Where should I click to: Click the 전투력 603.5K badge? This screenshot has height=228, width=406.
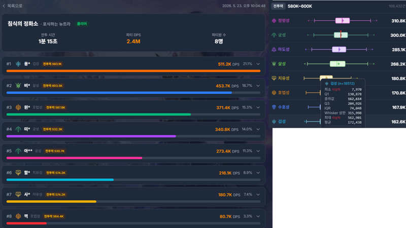pyautogui.click(x=53, y=86)
